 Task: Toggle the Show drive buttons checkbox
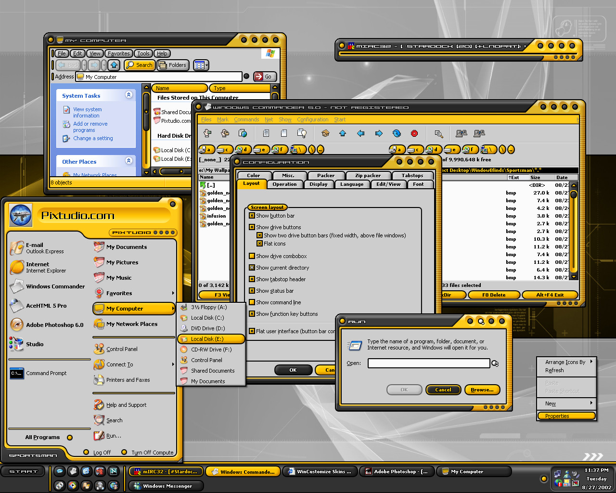(x=252, y=227)
